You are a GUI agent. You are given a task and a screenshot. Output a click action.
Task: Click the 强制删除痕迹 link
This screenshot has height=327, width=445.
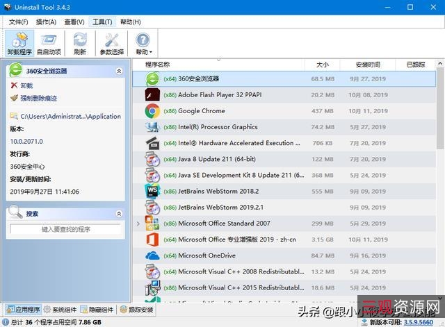click(x=39, y=99)
